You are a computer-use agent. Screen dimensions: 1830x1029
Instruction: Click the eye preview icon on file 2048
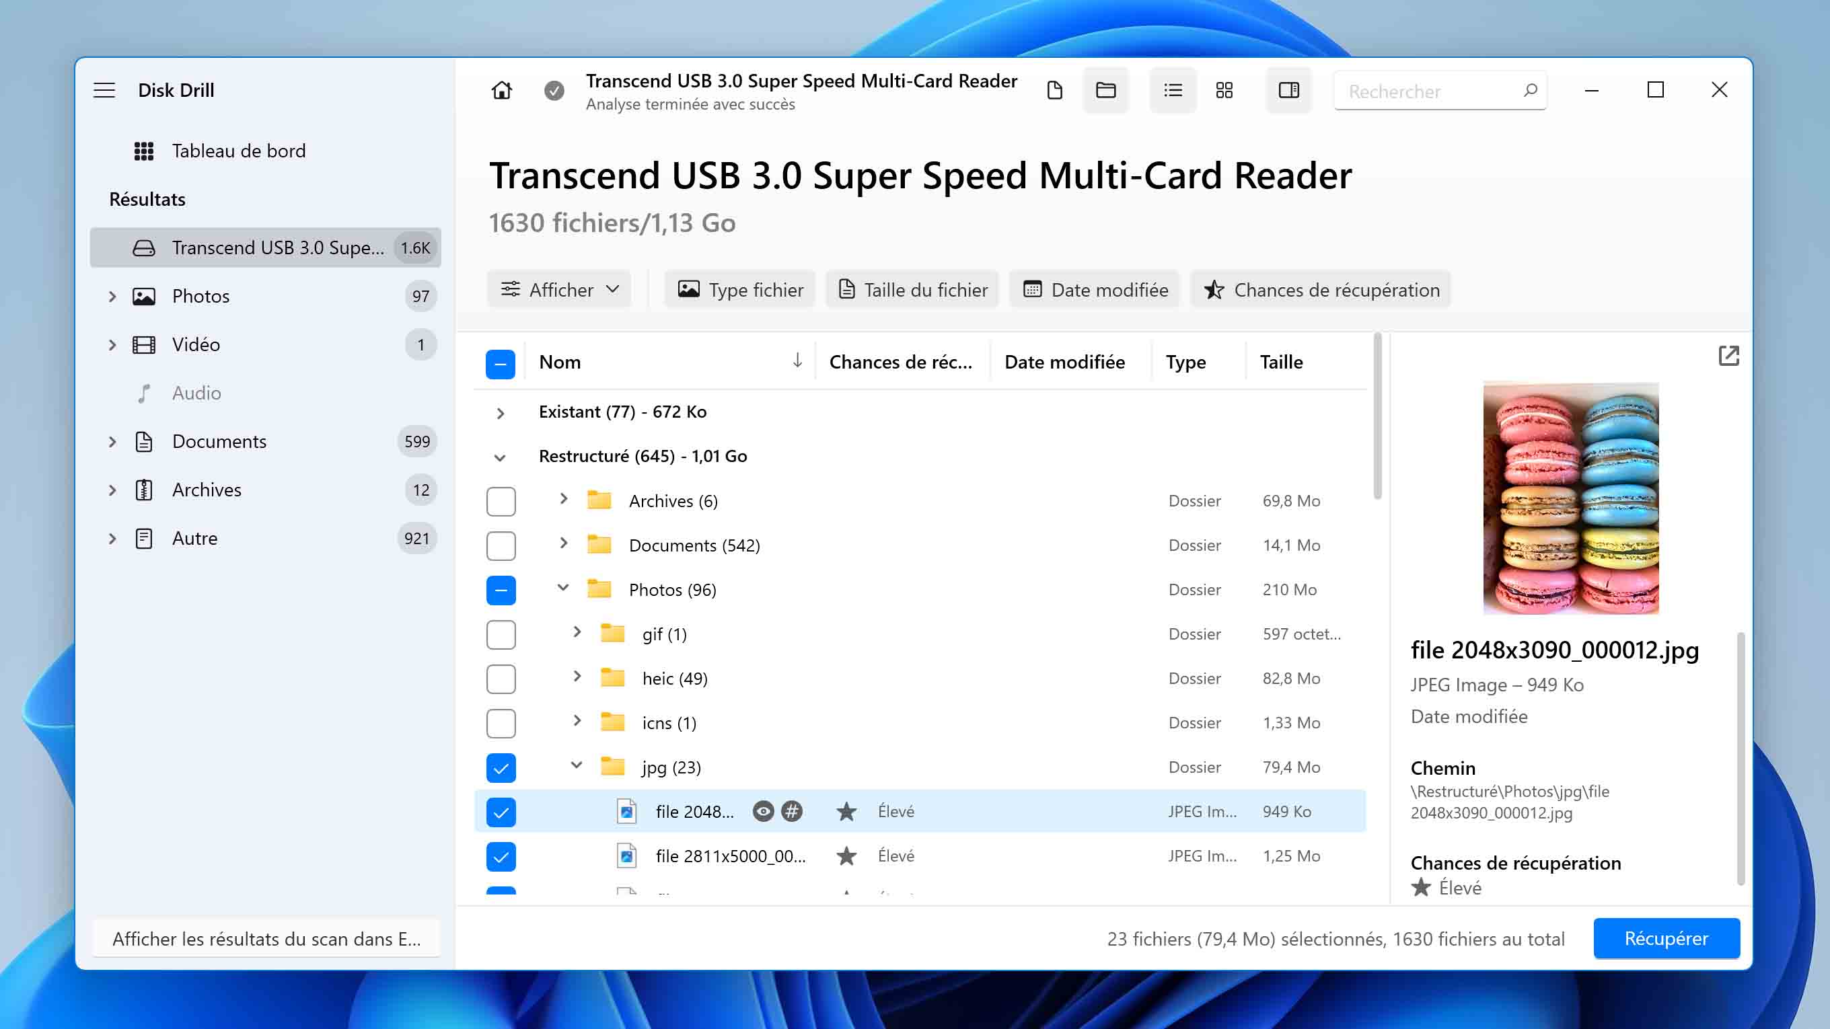coord(763,811)
